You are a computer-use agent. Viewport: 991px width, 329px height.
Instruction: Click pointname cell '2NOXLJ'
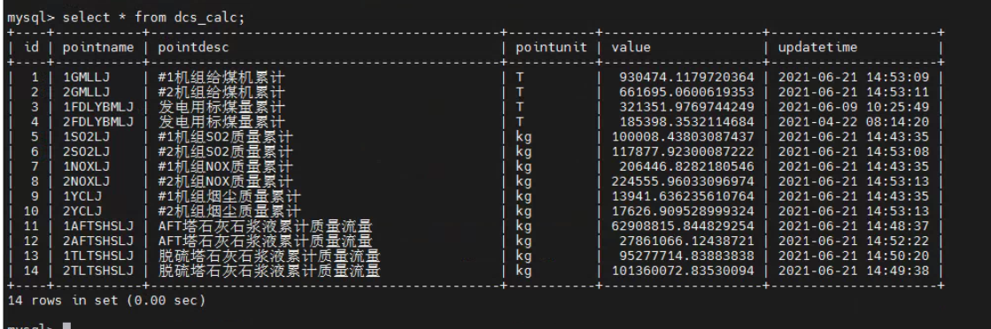tap(87, 181)
